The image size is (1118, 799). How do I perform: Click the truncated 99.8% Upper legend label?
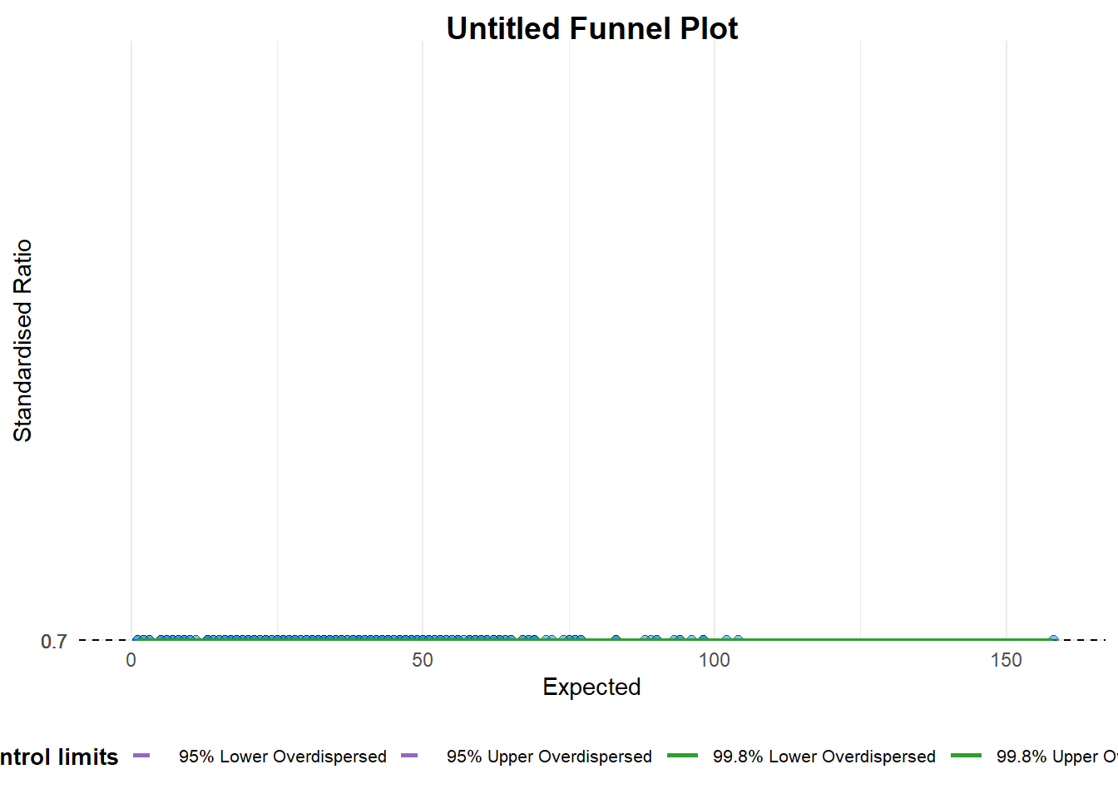[1056, 757]
